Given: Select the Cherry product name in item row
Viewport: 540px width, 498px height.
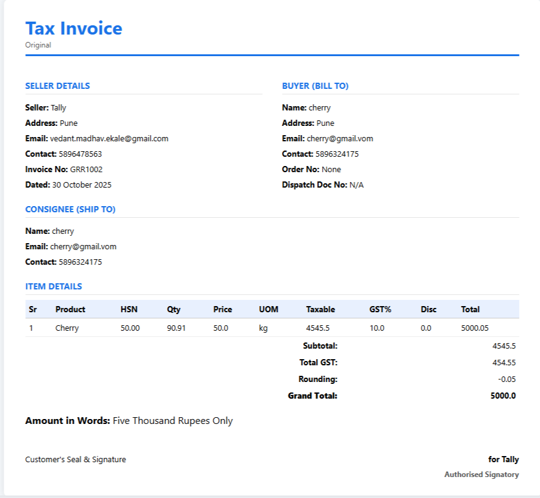Looking at the screenshot, I should tap(67, 328).
